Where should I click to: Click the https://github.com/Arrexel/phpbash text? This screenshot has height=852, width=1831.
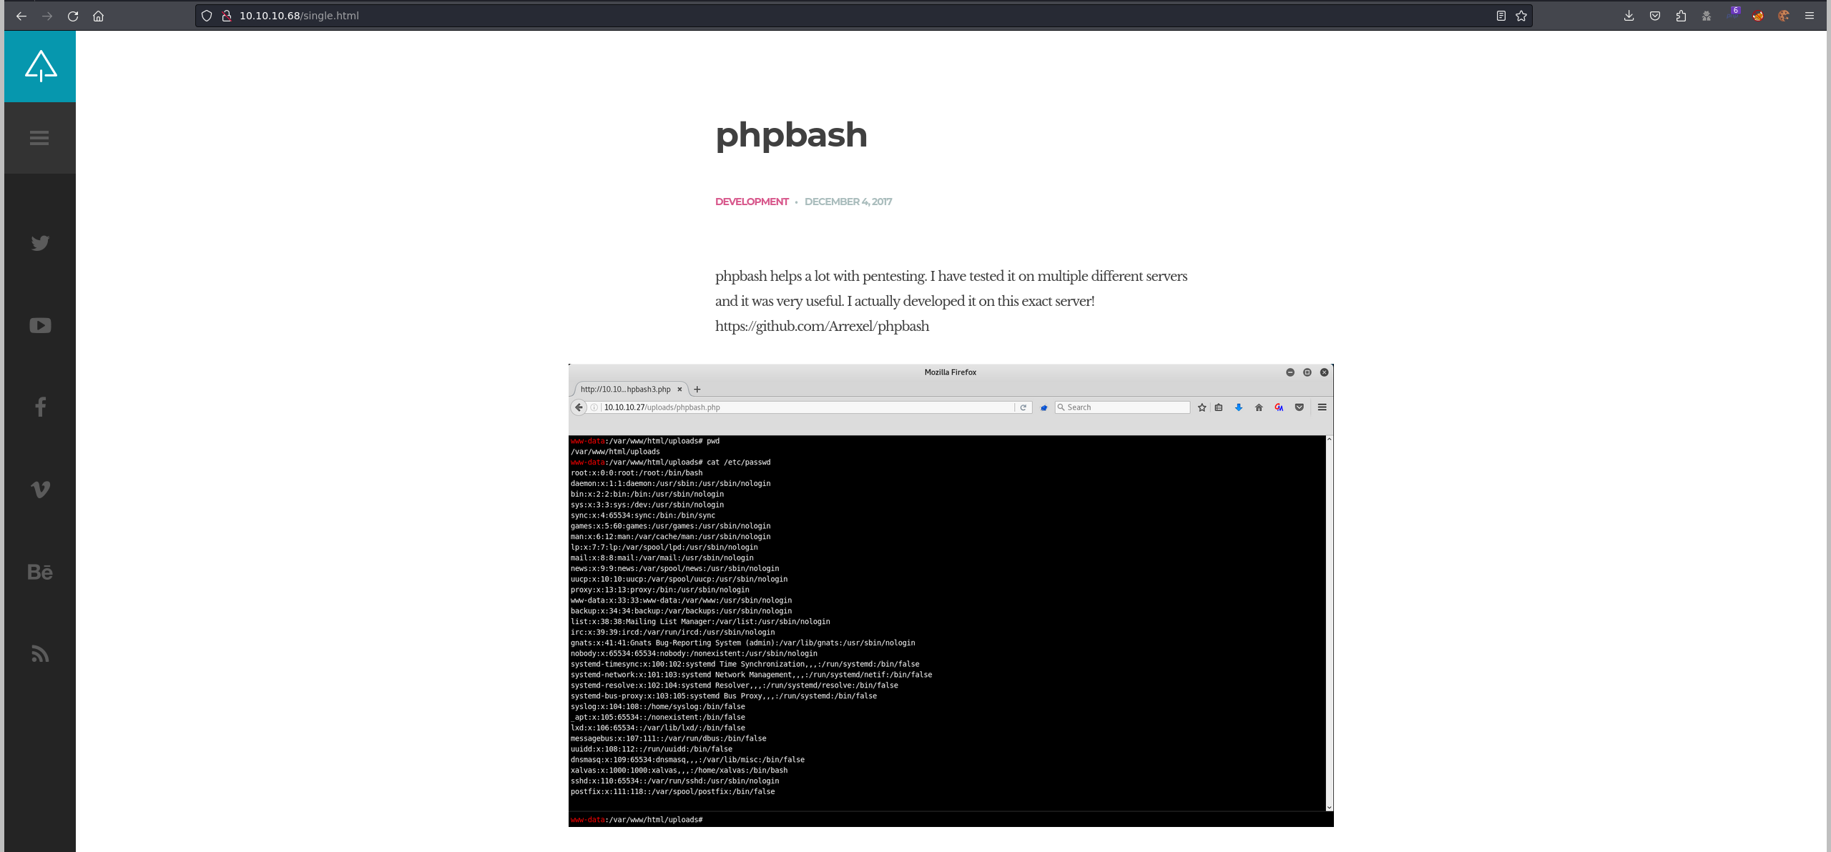(823, 326)
